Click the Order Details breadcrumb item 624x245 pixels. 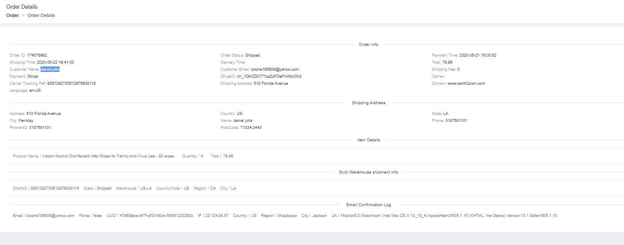(x=41, y=15)
